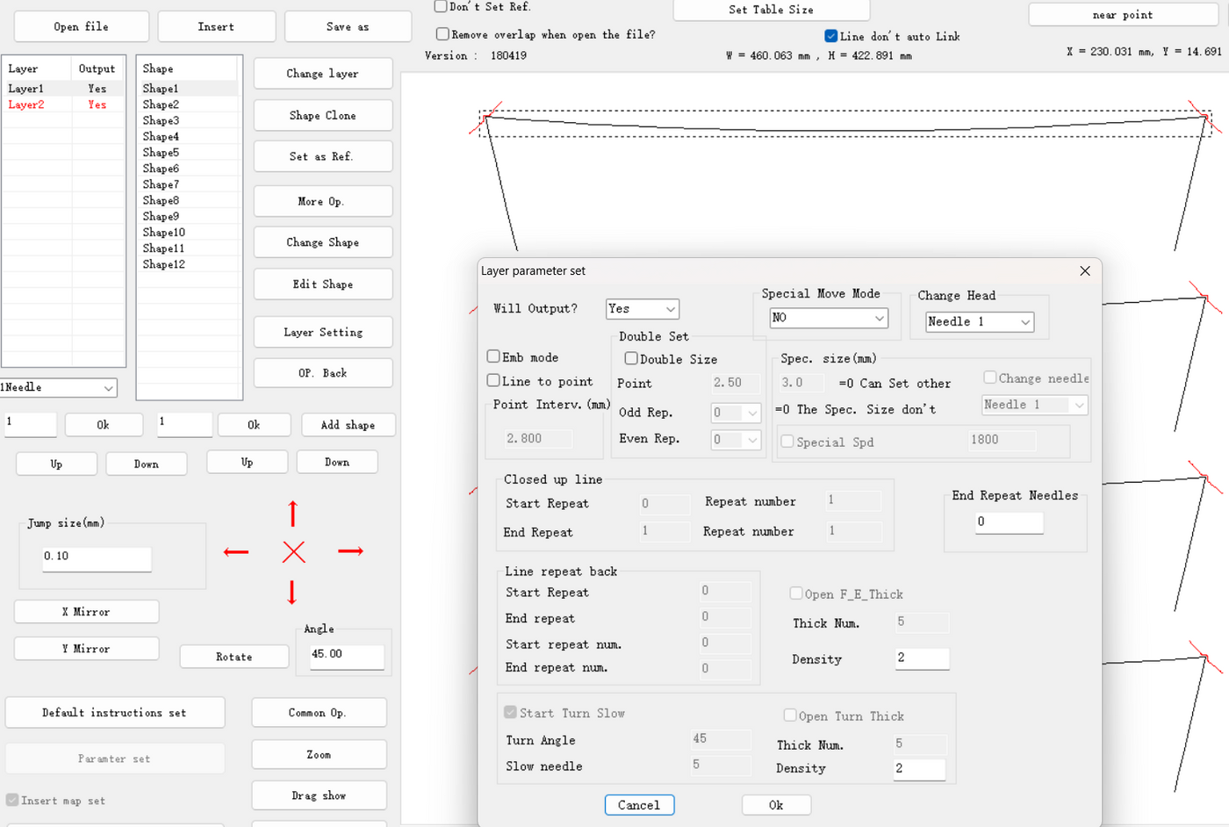Click the red up arrow jump icon
This screenshot has width=1229, height=827.
click(293, 514)
